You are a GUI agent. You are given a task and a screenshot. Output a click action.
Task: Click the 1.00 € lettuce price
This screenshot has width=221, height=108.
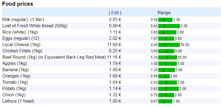click(x=115, y=101)
